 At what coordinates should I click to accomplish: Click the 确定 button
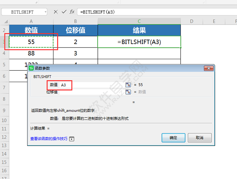tap(173, 138)
